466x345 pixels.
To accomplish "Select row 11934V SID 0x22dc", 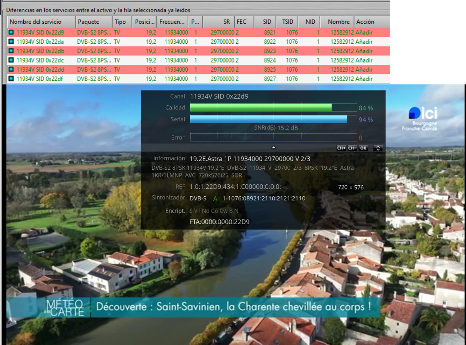I will pos(199,60).
